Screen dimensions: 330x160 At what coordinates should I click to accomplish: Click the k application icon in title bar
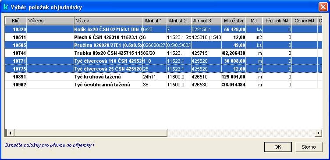click(x=6, y=7)
